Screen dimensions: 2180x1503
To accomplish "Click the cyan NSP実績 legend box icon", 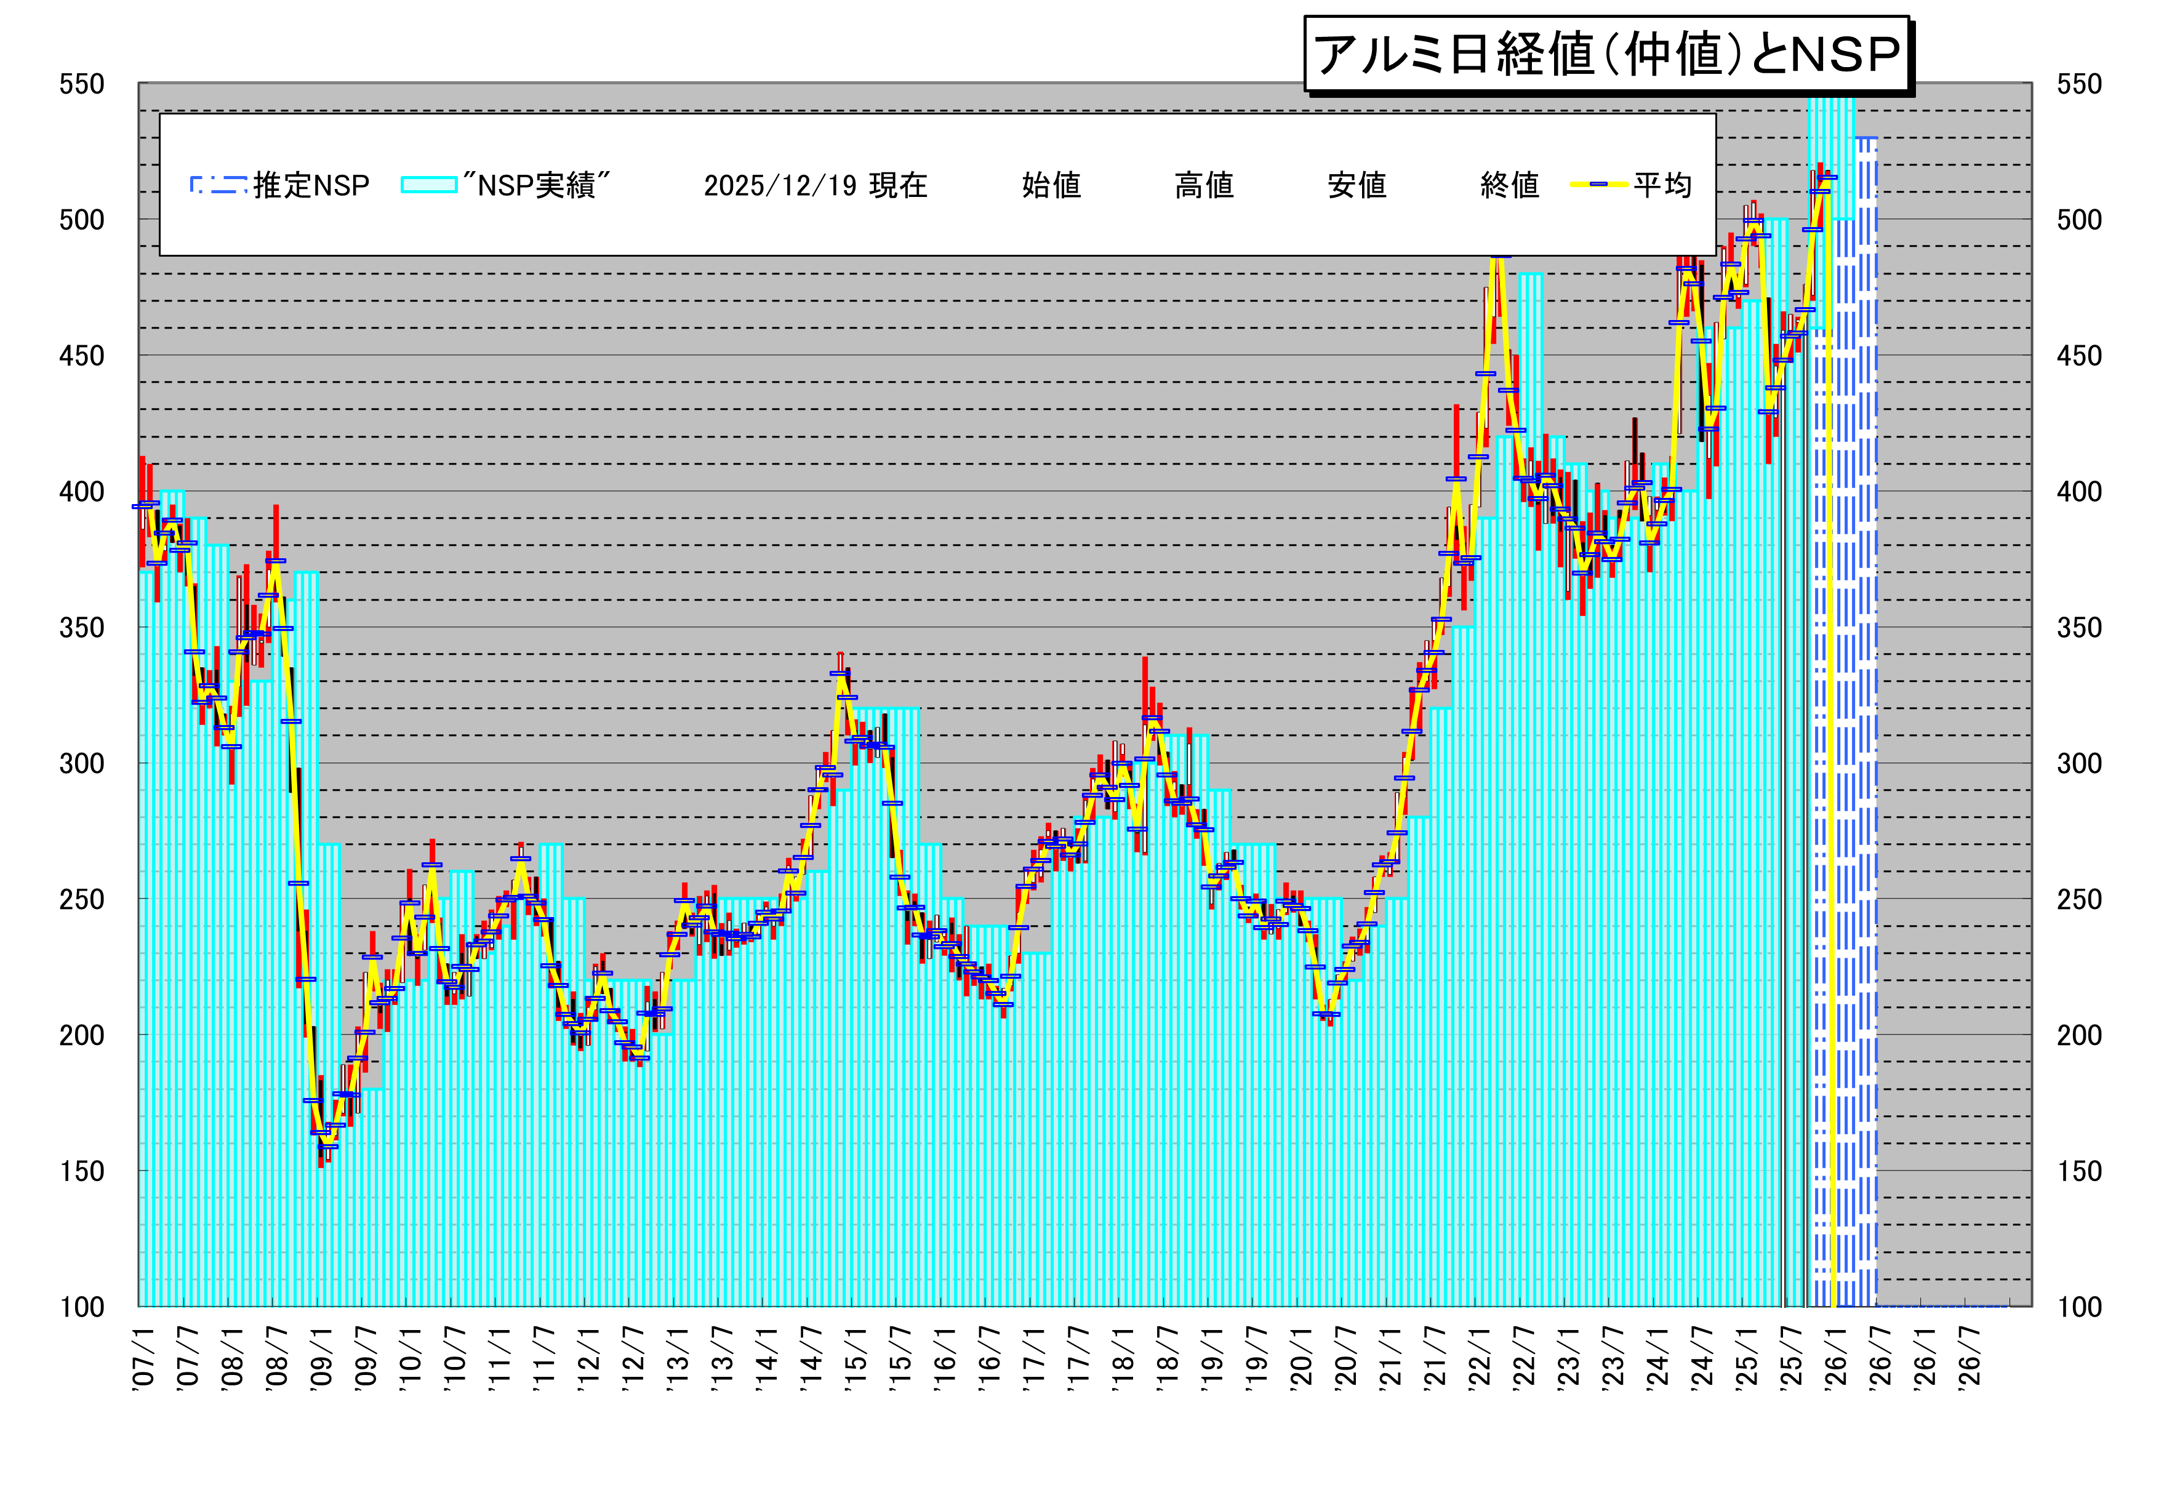I will click(x=428, y=185).
